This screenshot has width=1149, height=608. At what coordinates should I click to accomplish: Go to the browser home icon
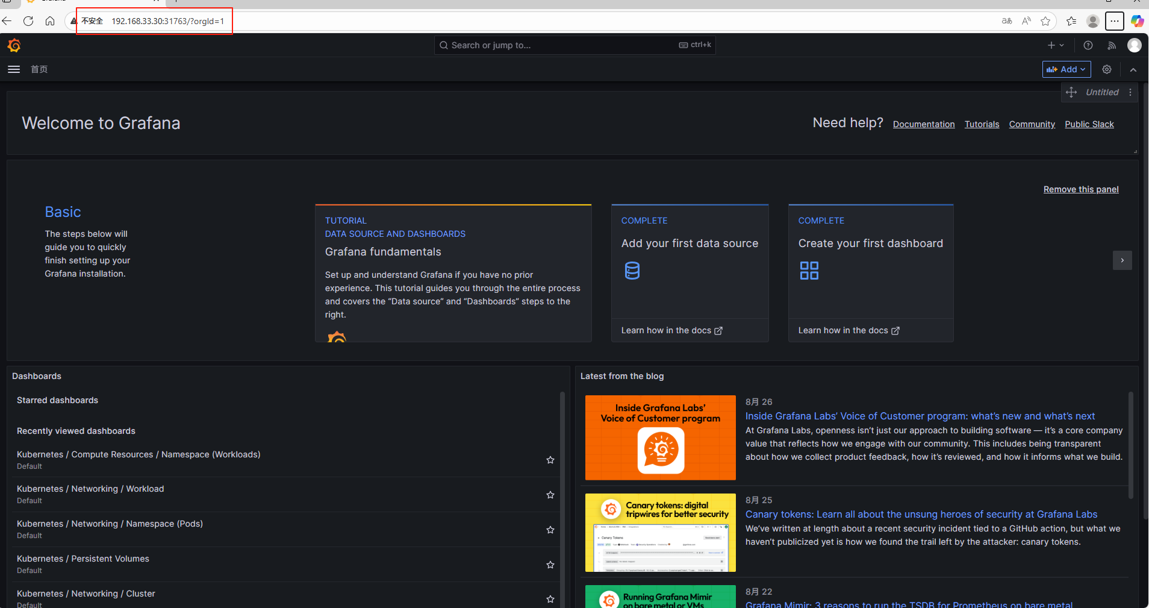pos(50,21)
